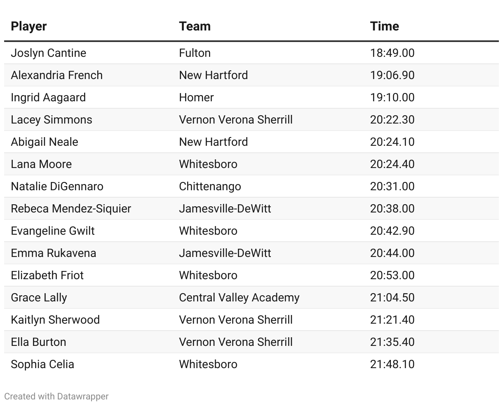The image size is (503, 406).
Task: Click the Player column header
Action: (28, 26)
